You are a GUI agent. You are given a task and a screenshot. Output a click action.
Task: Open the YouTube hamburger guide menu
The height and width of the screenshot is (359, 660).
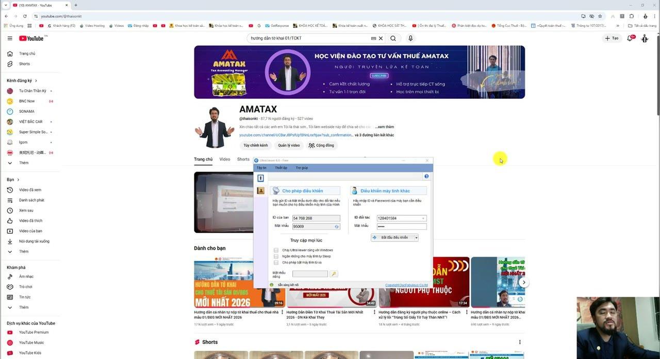[10, 38]
